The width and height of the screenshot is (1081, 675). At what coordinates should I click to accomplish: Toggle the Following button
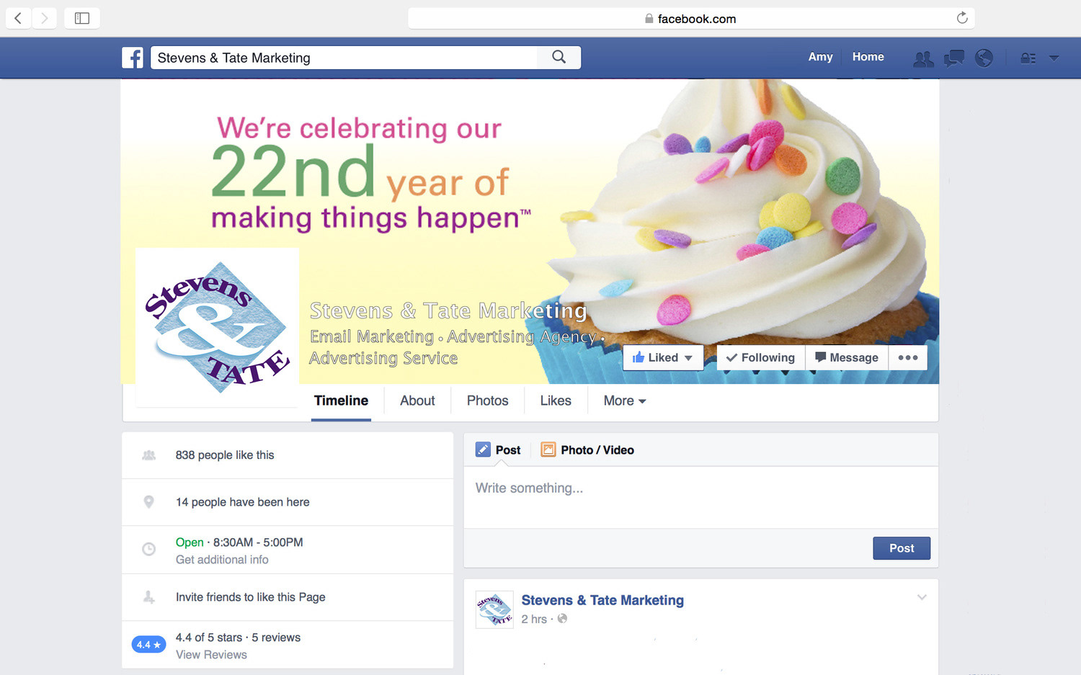tap(760, 357)
